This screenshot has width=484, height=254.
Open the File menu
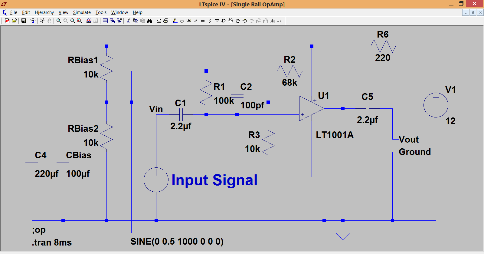pos(14,12)
